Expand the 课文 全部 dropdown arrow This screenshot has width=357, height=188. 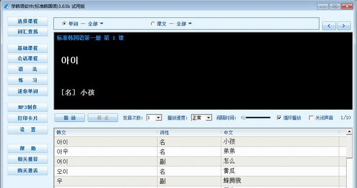pyautogui.click(x=190, y=24)
